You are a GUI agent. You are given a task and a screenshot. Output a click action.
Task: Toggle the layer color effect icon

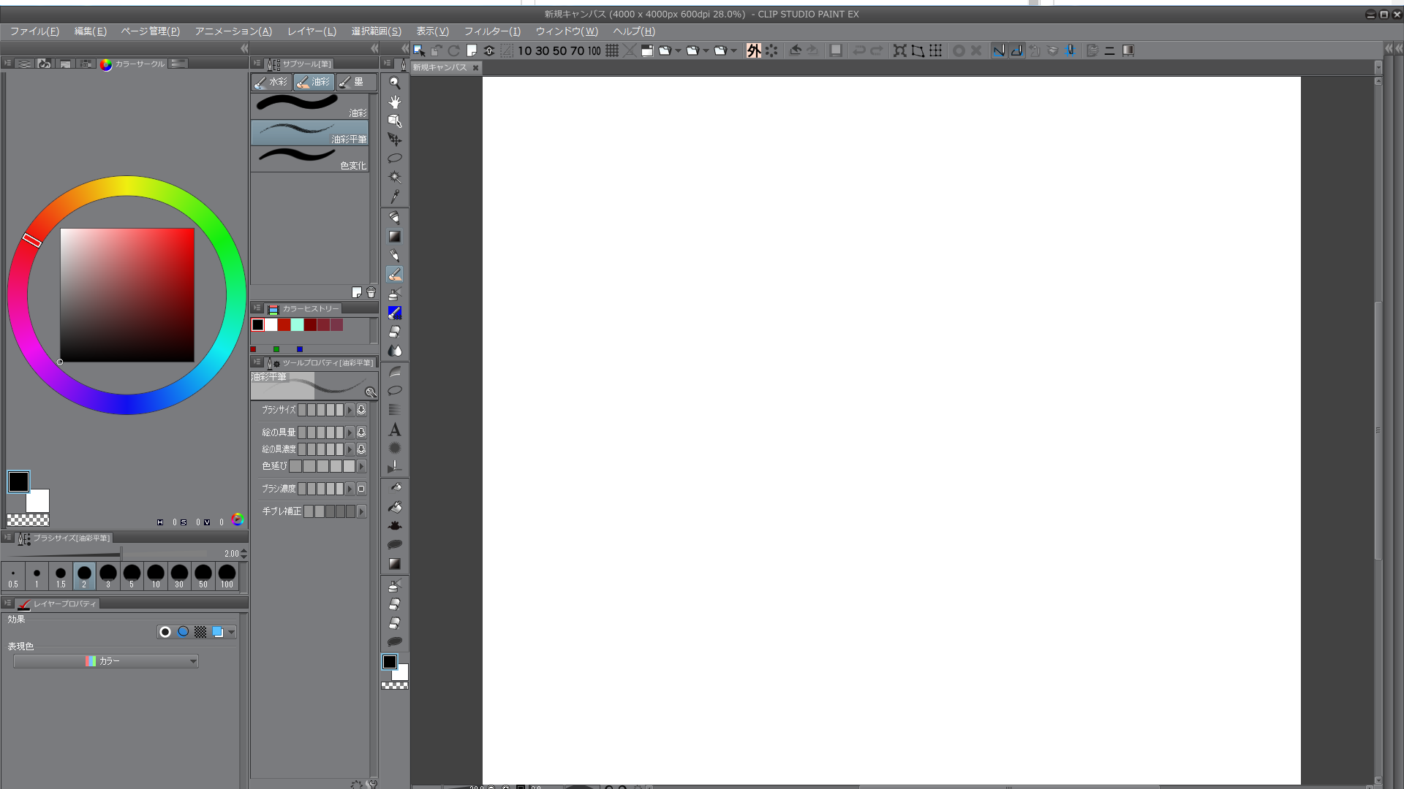(218, 632)
